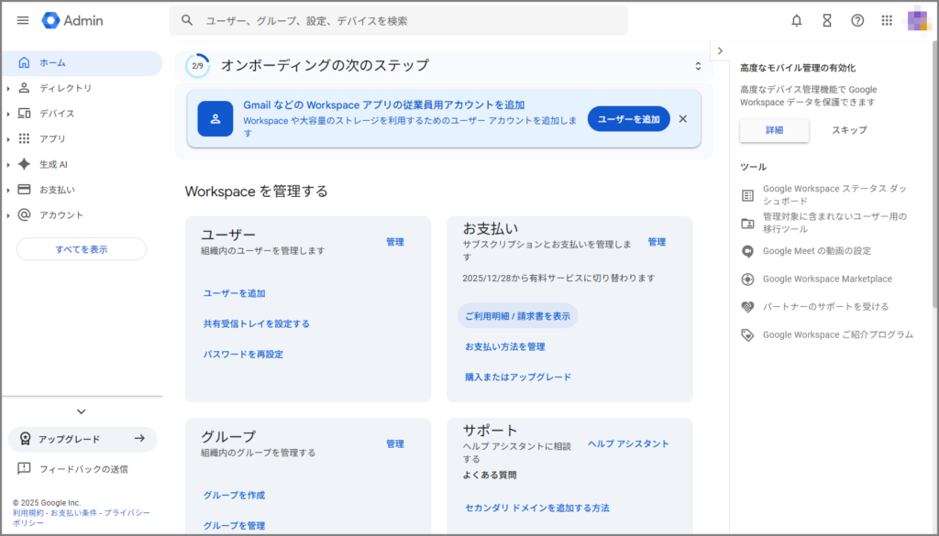Expand the ディレクトリ sidebar item

tap(8, 88)
